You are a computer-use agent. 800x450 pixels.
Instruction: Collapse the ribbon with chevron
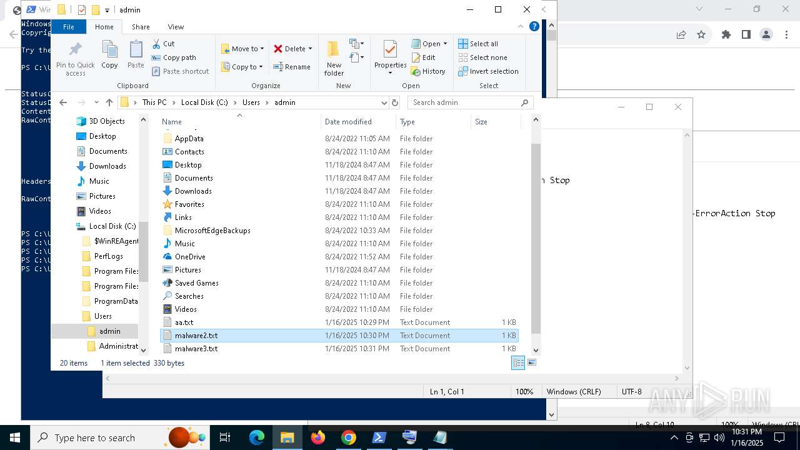pos(521,27)
